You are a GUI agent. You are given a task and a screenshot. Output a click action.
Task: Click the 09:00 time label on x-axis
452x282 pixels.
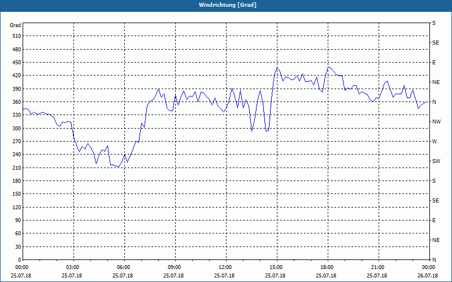(x=175, y=267)
